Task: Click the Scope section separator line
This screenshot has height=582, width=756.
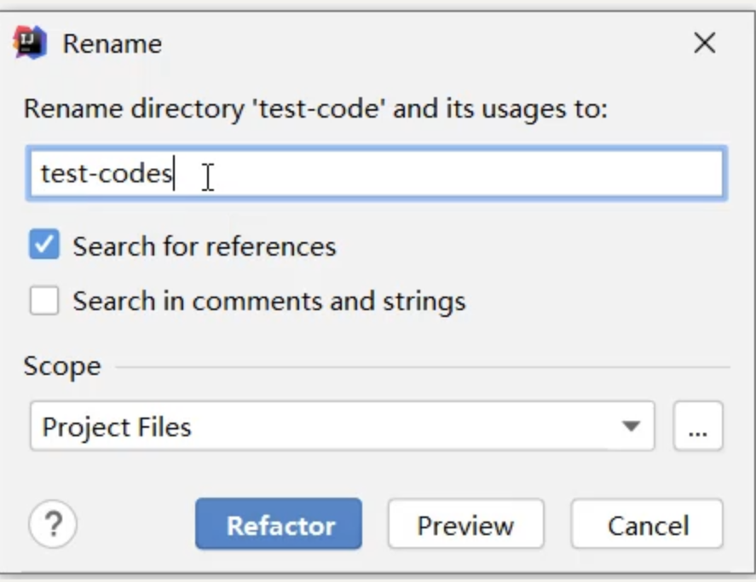Action: coord(423,367)
